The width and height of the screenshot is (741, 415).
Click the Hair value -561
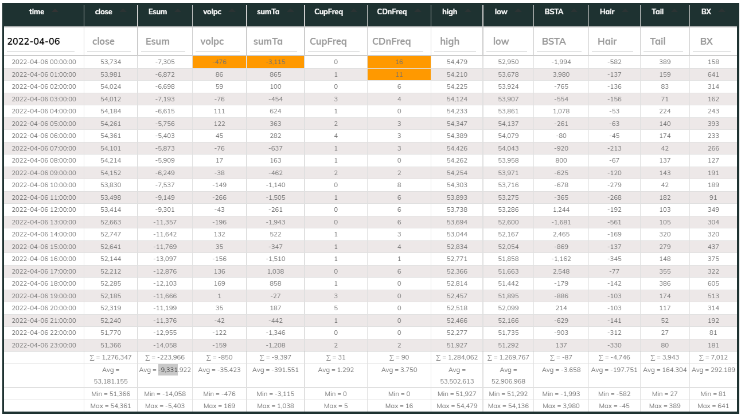click(614, 222)
